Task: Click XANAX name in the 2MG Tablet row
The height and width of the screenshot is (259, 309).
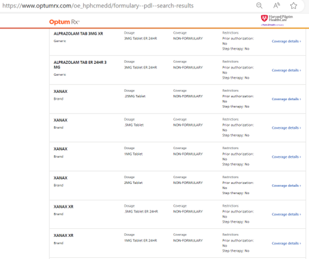Action: coord(61,178)
